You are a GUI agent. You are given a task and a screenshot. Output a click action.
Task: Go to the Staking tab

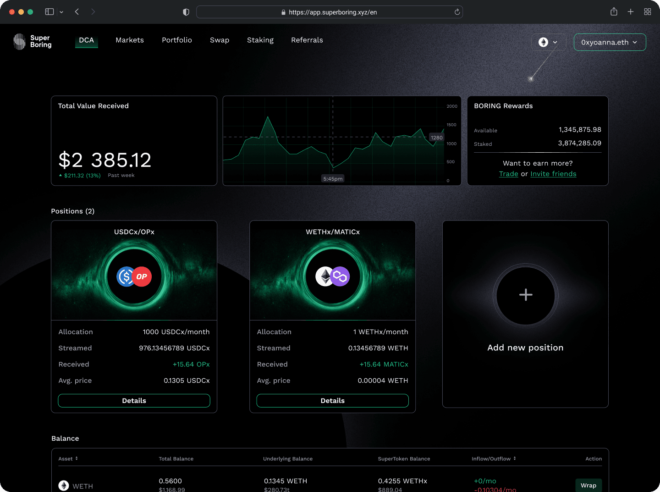(260, 40)
